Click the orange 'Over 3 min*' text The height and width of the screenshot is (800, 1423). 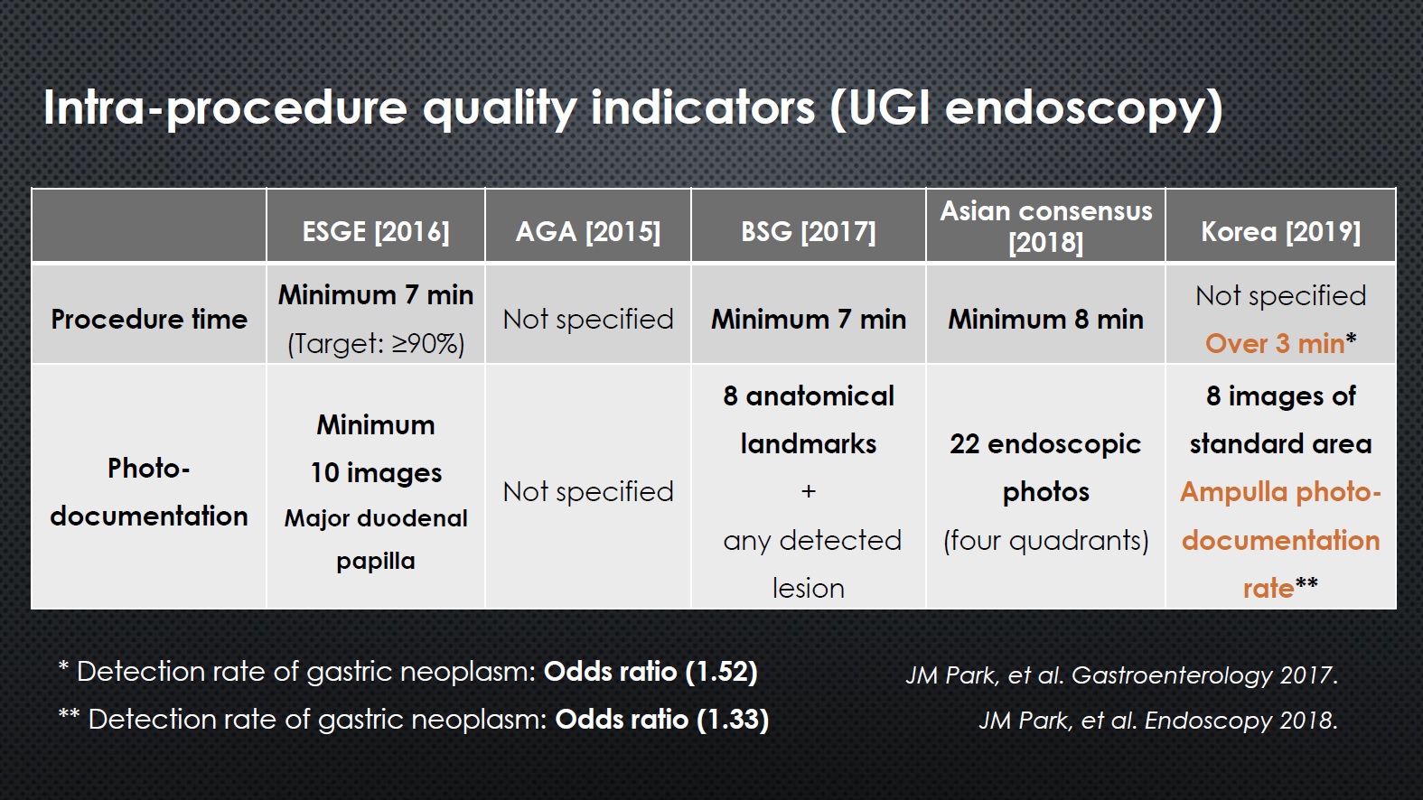1280,343
